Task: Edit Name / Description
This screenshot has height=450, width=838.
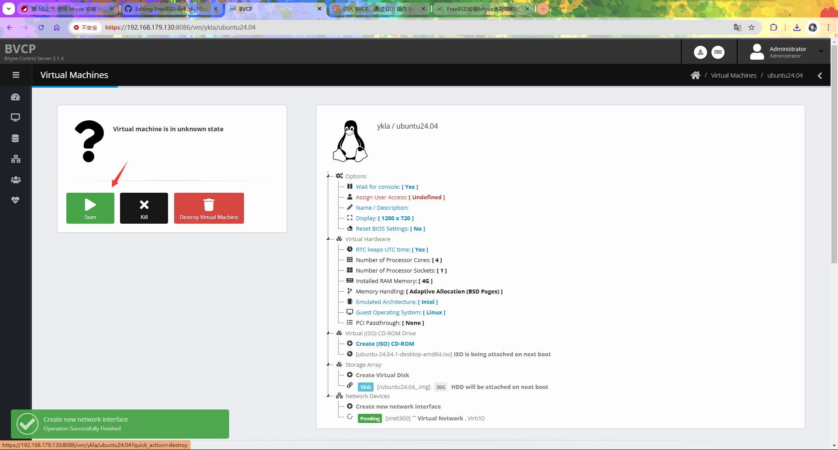Action: [x=382, y=208]
